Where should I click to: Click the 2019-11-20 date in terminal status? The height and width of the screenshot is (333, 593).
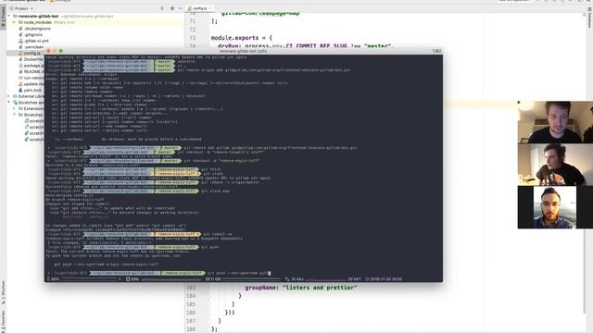pos(383,279)
